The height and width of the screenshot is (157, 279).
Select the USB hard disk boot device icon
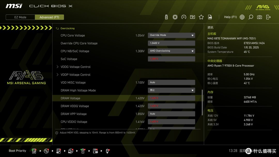pyautogui.click(x=59, y=151)
